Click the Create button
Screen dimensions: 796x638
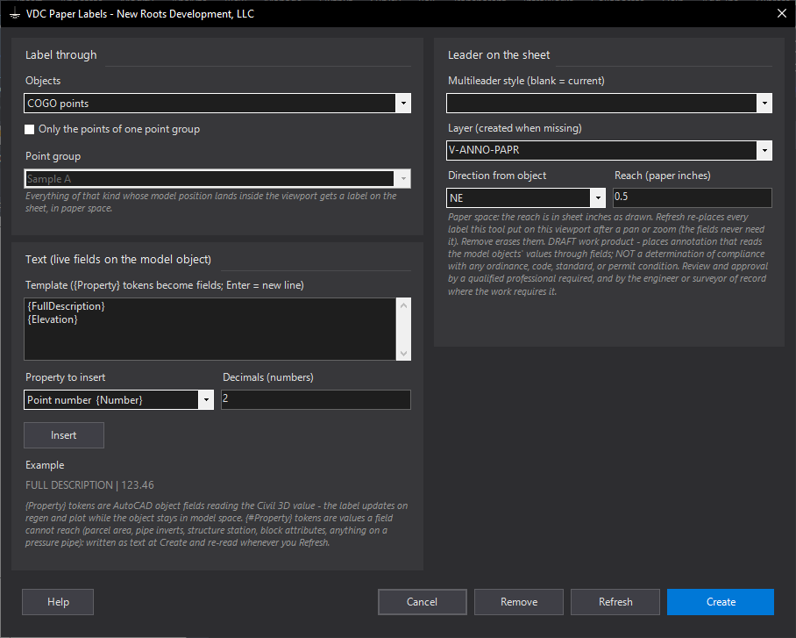[721, 602]
